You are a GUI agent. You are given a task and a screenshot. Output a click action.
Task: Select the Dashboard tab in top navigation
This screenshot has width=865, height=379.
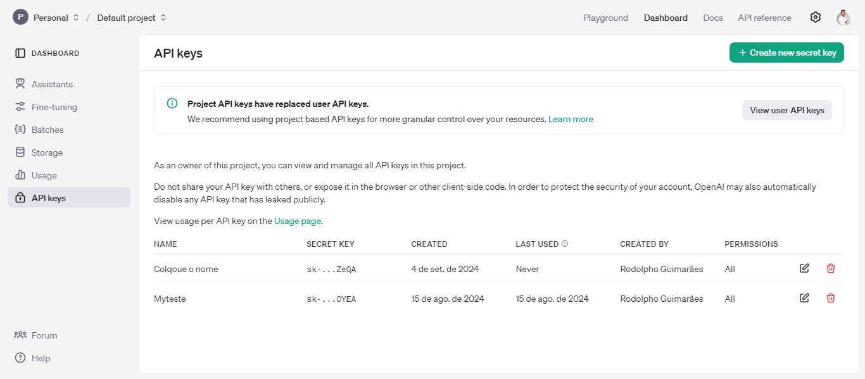pyautogui.click(x=666, y=18)
